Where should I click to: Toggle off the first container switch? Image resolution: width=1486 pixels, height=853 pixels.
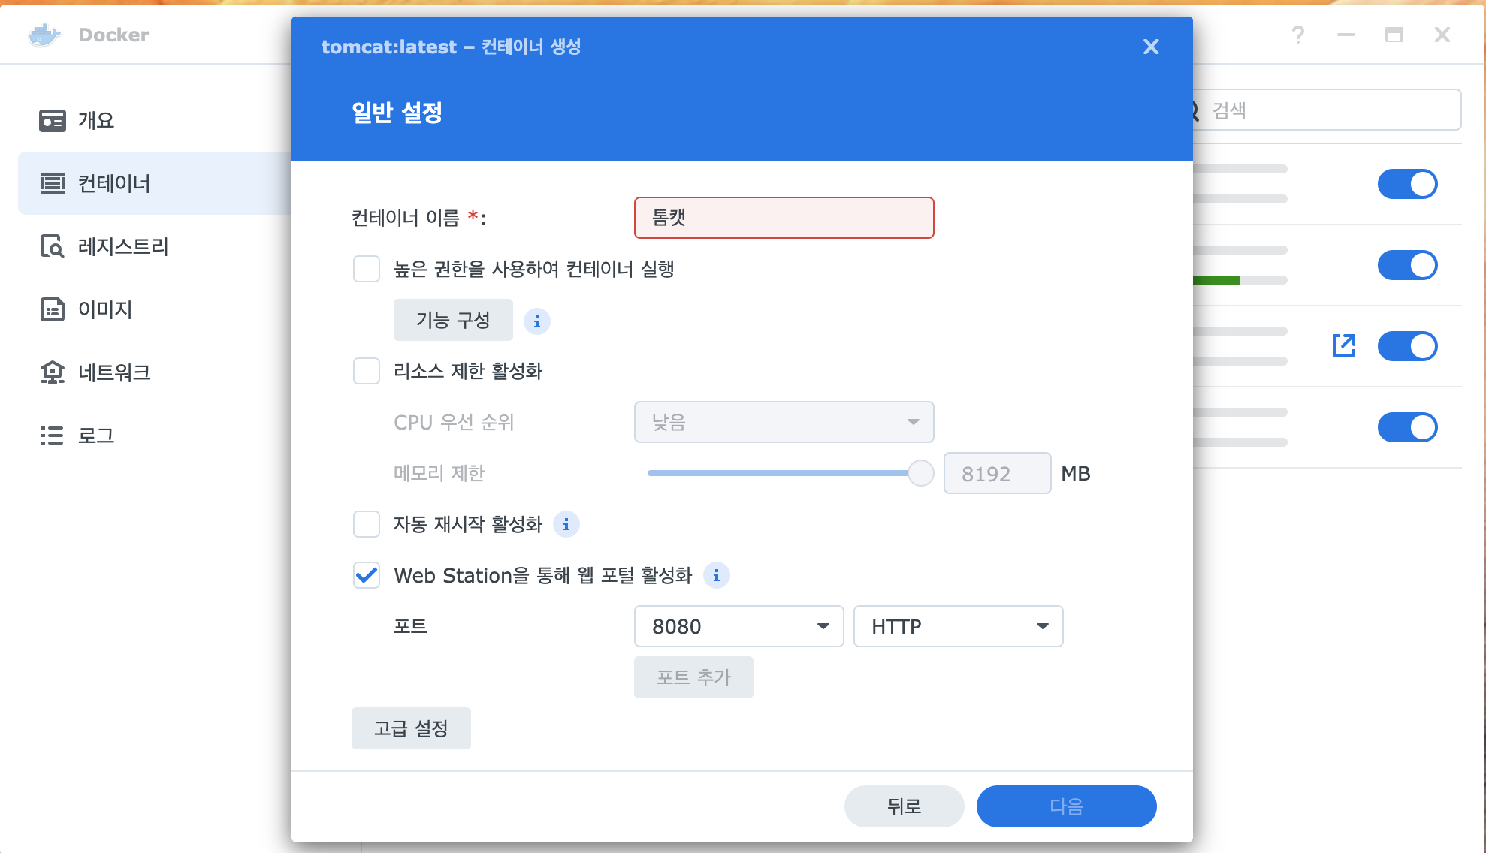coord(1407,184)
